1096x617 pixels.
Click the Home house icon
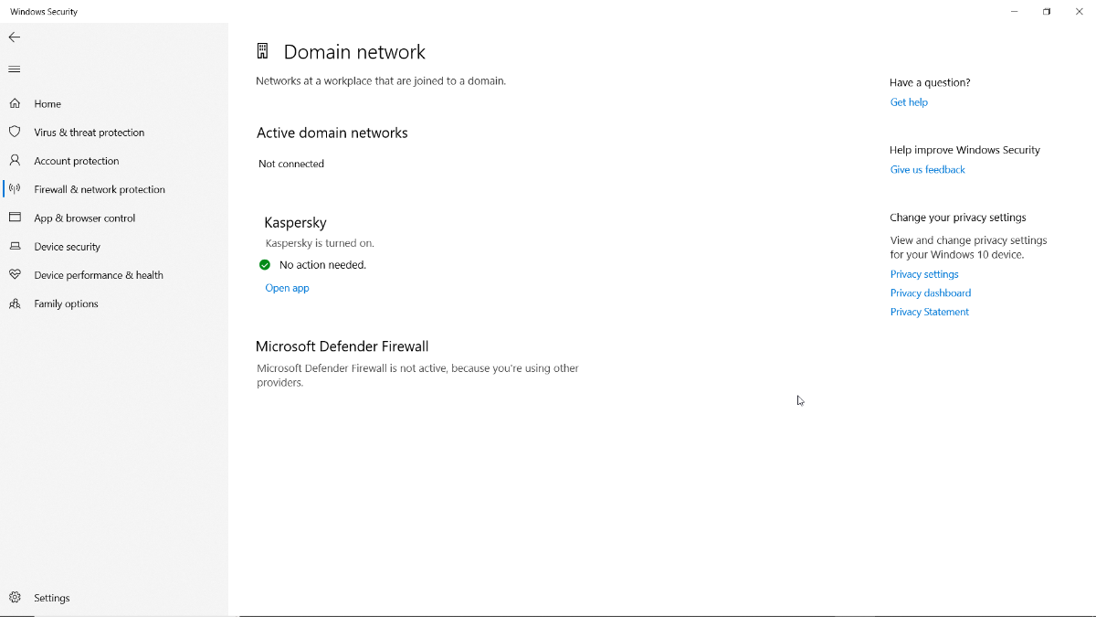pos(15,104)
